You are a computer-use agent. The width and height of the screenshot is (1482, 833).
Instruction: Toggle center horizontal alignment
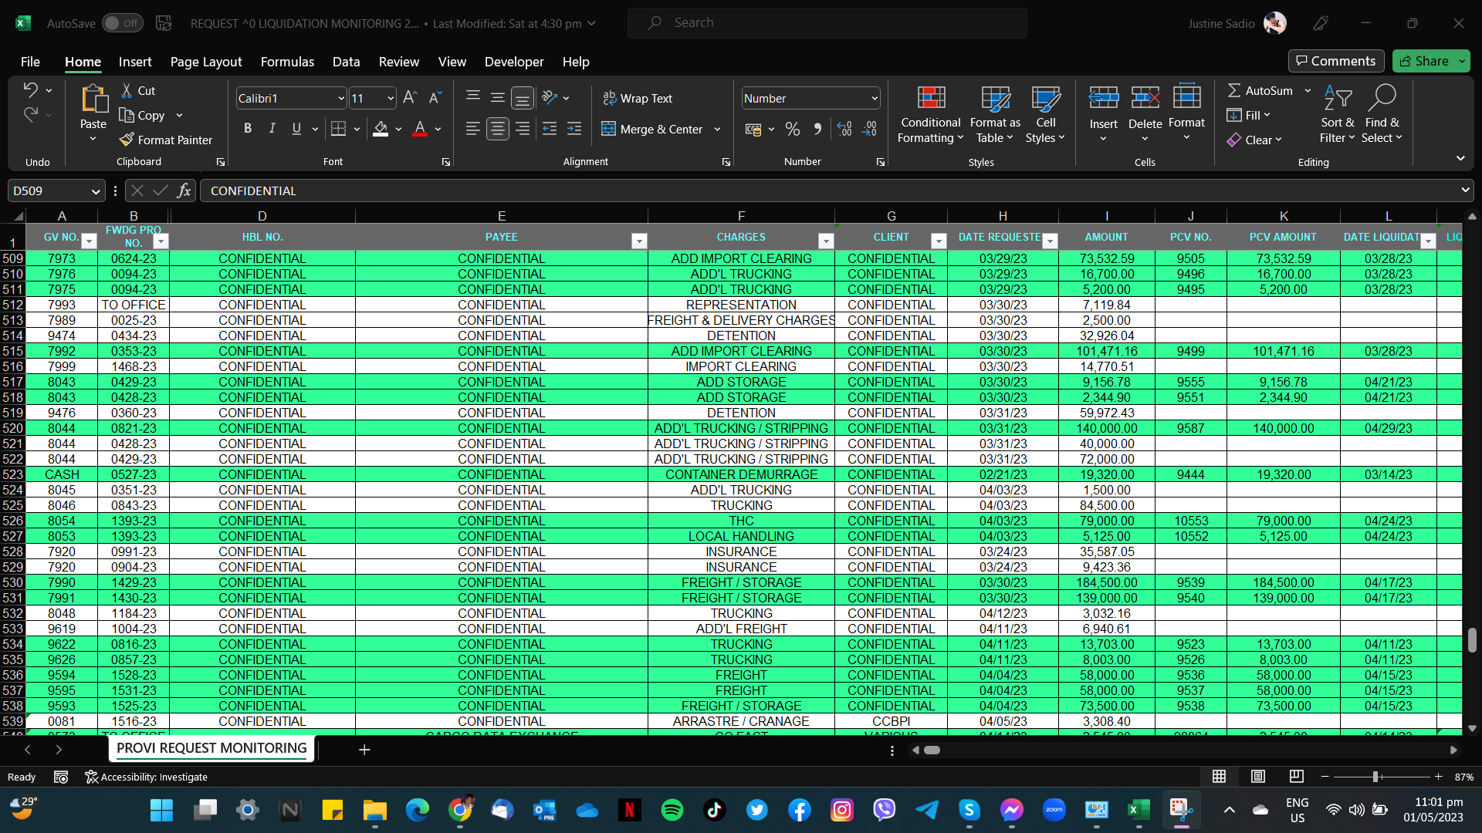pyautogui.click(x=498, y=129)
